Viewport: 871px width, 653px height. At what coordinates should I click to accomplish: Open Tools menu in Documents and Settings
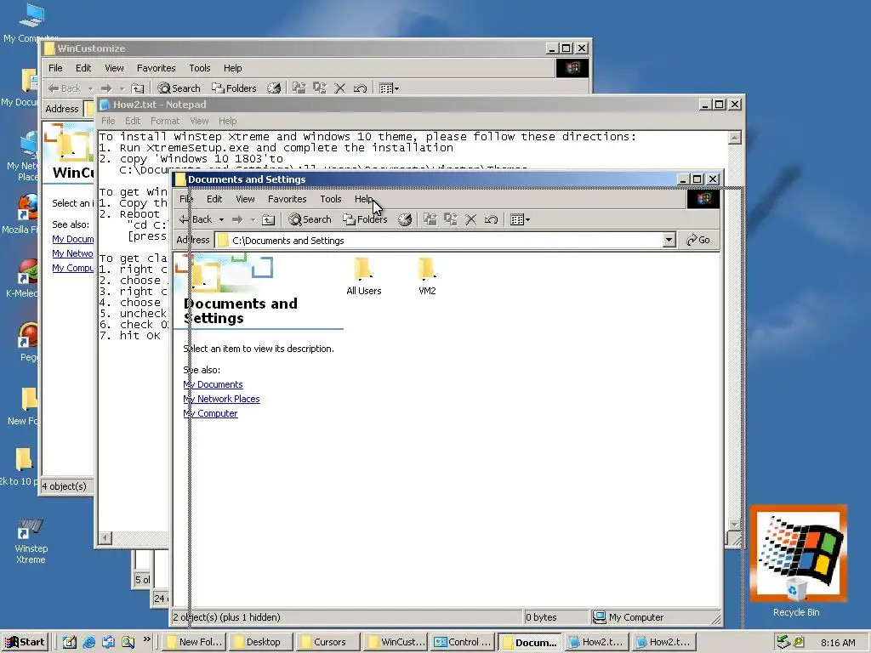point(331,199)
